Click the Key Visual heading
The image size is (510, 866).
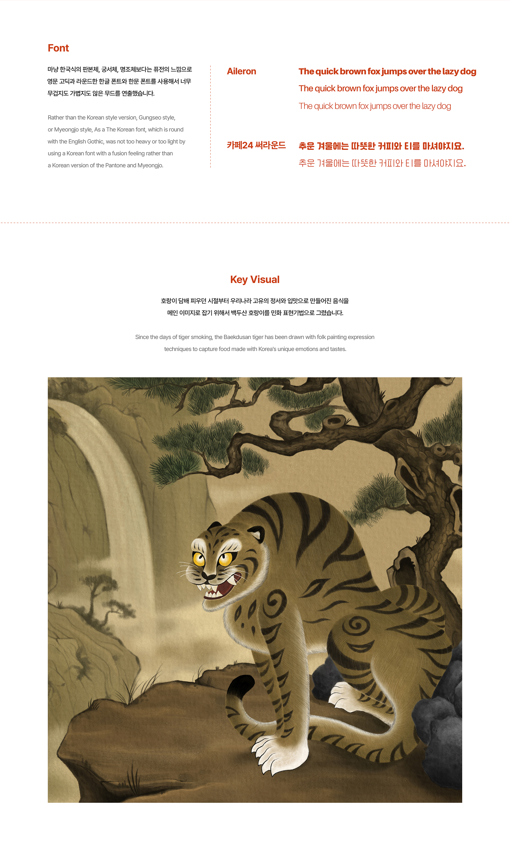click(x=255, y=280)
